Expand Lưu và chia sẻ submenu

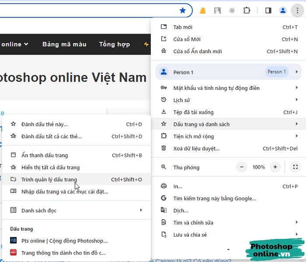tap(228, 235)
